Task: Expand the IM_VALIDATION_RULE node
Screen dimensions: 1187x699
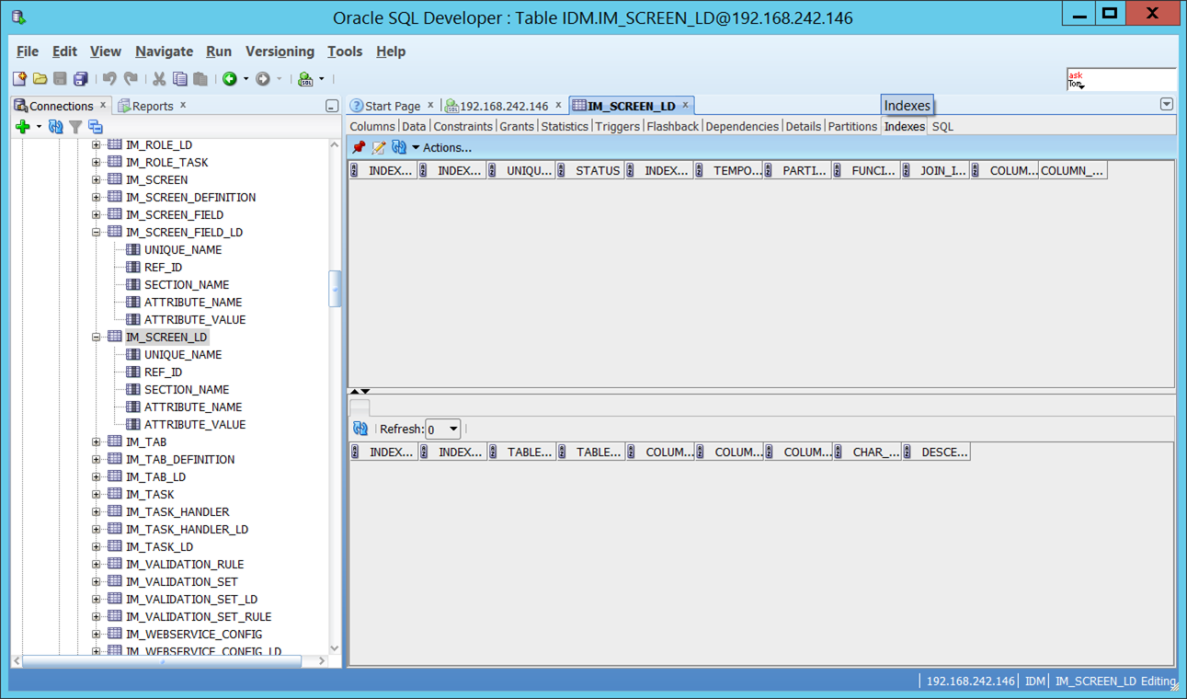Action: pyautogui.click(x=97, y=565)
